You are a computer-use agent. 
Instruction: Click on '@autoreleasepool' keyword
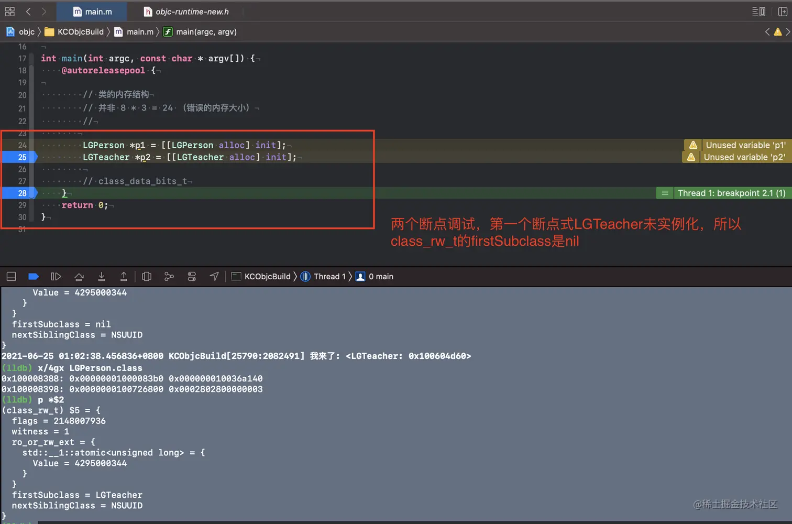(103, 70)
